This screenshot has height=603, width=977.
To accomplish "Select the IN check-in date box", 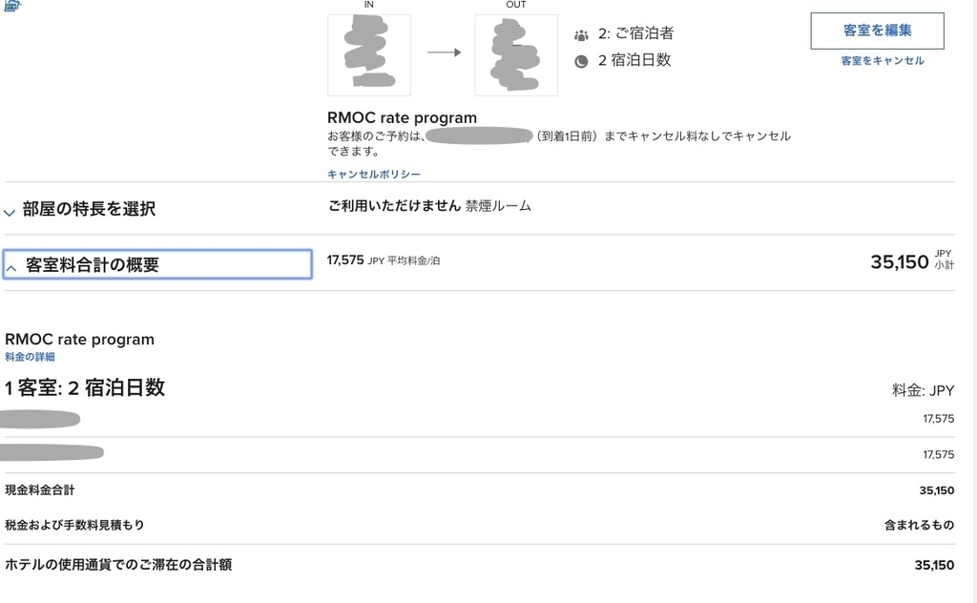I will point(369,54).
